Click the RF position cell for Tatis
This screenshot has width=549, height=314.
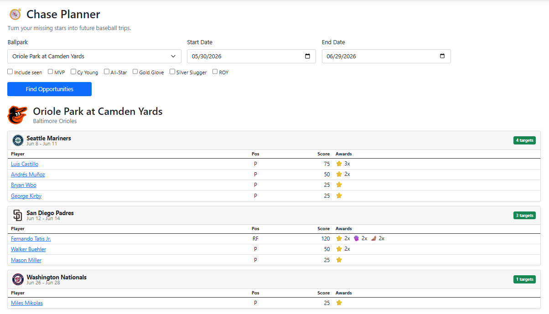(255, 239)
